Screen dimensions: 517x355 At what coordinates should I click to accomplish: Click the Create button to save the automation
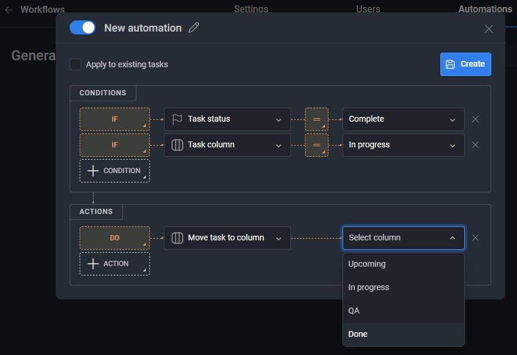tap(465, 64)
